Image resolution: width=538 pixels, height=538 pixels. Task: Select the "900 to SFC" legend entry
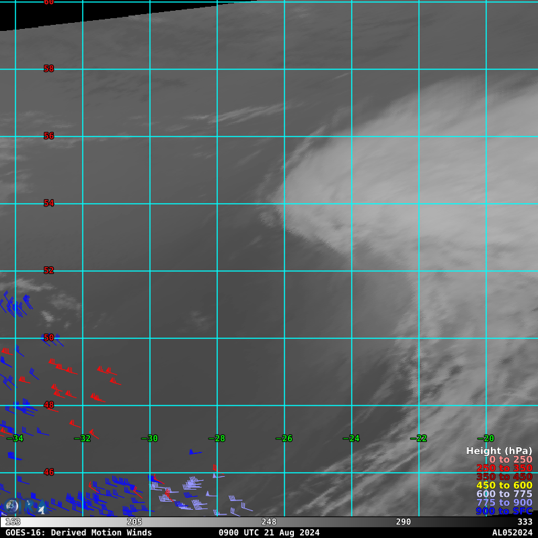tap(504, 511)
